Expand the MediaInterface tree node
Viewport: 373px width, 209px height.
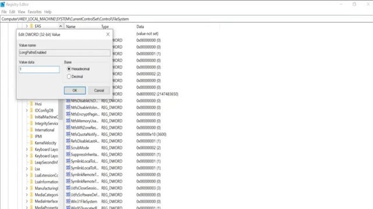point(27,201)
